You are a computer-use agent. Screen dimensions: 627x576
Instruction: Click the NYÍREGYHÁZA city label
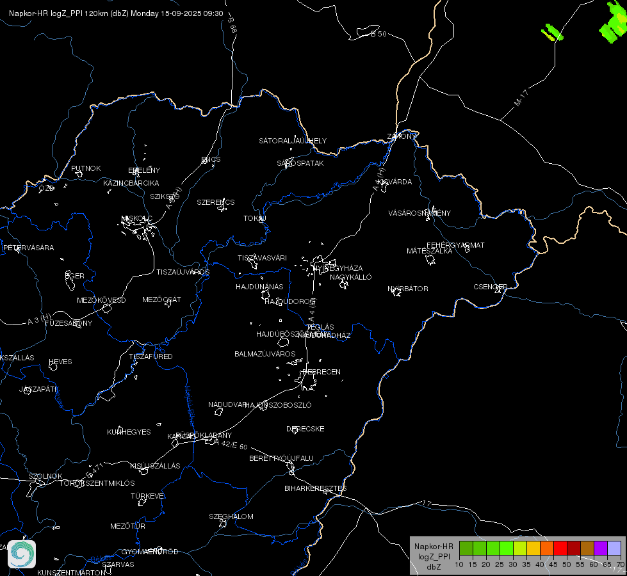[x=338, y=268]
